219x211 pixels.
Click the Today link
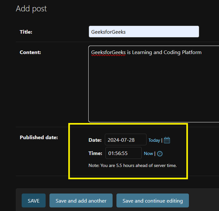(154, 140)
